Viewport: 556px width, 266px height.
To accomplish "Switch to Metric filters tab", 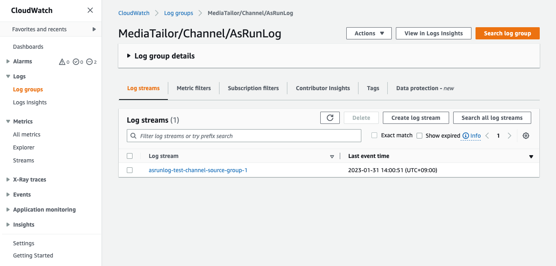I will (x=194, y=88).
